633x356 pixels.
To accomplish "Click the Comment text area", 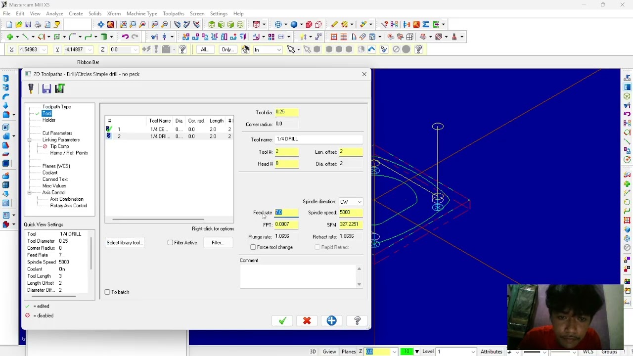I will click(x=298, y=276).
